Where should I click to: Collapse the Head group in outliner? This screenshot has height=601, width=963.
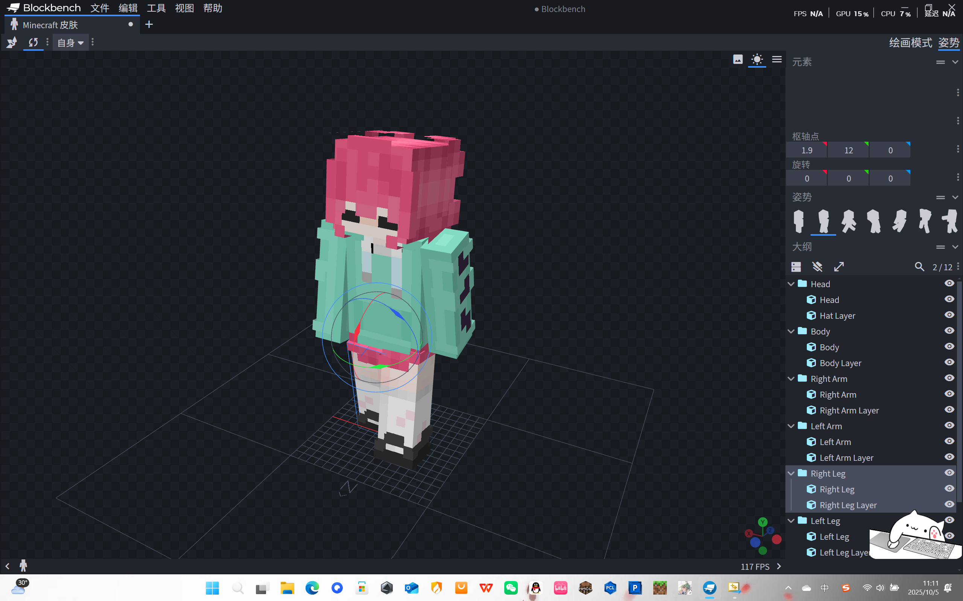[x=791, y=284]
